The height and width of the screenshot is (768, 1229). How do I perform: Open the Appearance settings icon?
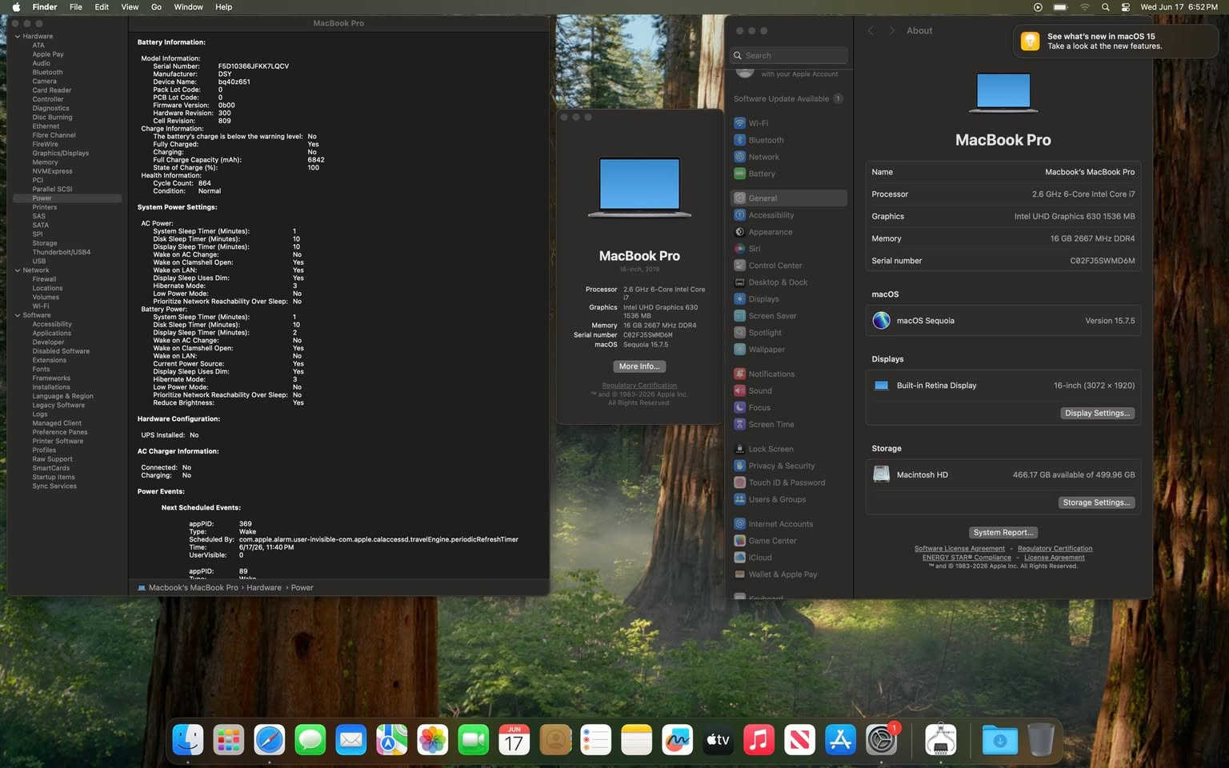click(x=739, y=232)
